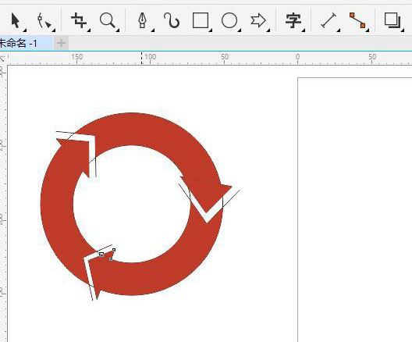Select the Shape edit tool

pyautogui.click(x=44, y=20)
